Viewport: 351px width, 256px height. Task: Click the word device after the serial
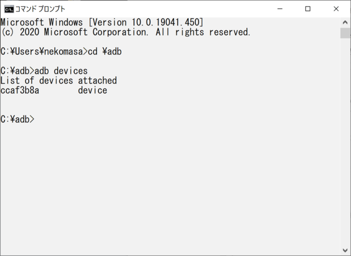(93, 90)
